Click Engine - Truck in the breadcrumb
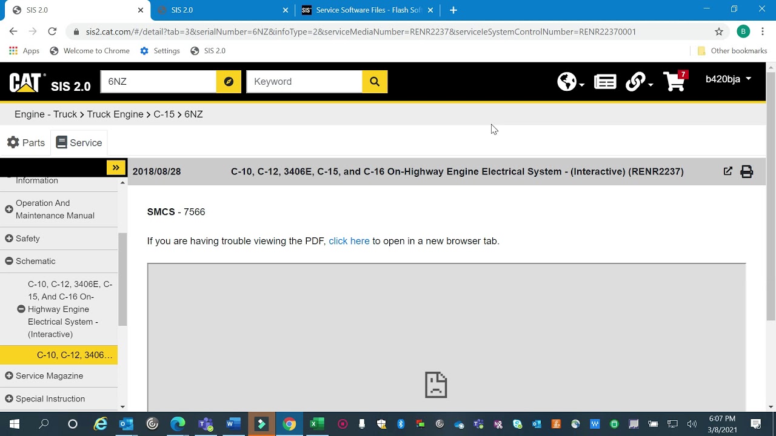 pos(46,114)
